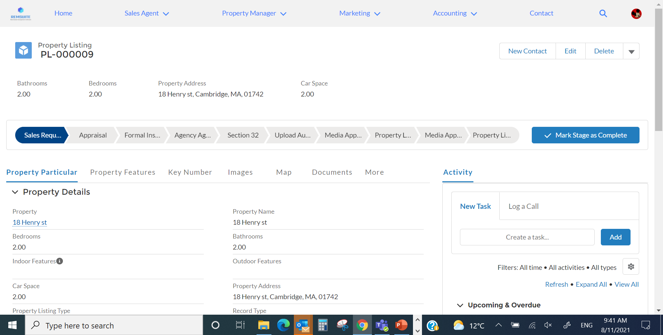
Task: Collapse Upcoming & Overdue section
Action: pyautogui.click(x=460, y=305)
